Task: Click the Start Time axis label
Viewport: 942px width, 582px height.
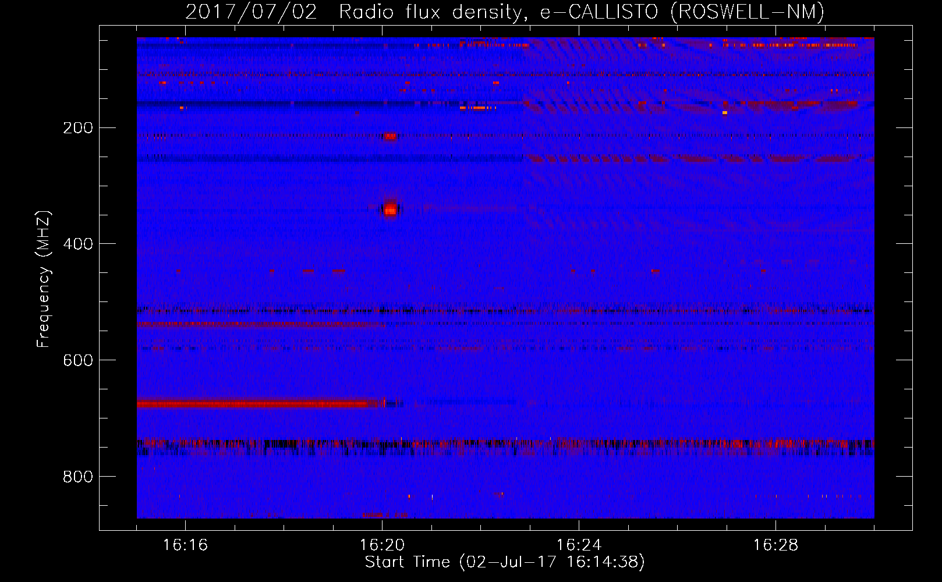Action: [x=505, y=562]
